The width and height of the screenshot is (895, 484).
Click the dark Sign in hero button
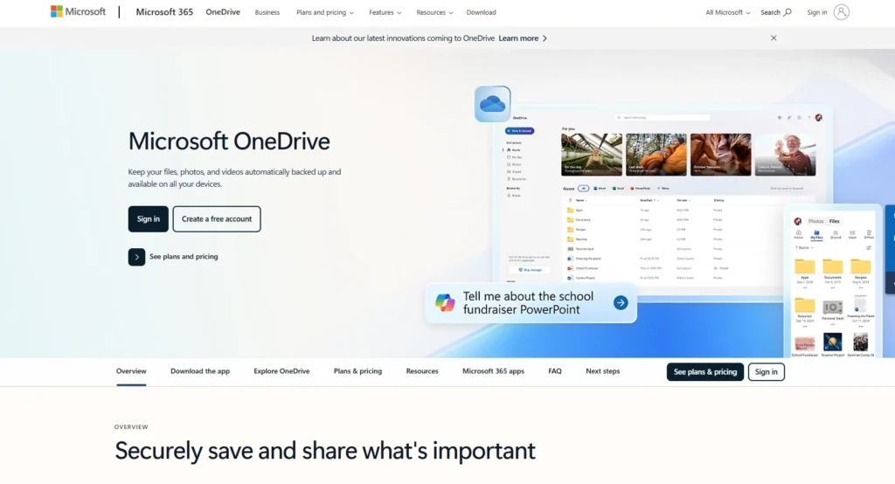[x=148, y=219]
